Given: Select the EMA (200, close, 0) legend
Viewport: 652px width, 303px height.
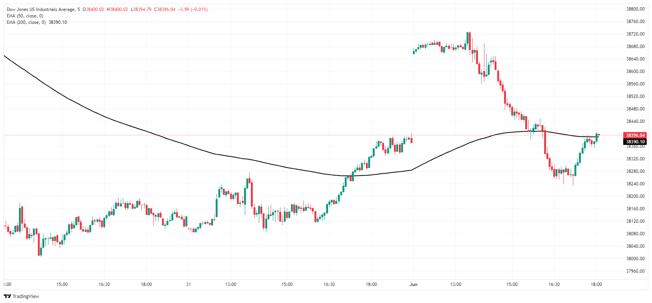Looking at the screenshot, I should (x=26, y=22).
